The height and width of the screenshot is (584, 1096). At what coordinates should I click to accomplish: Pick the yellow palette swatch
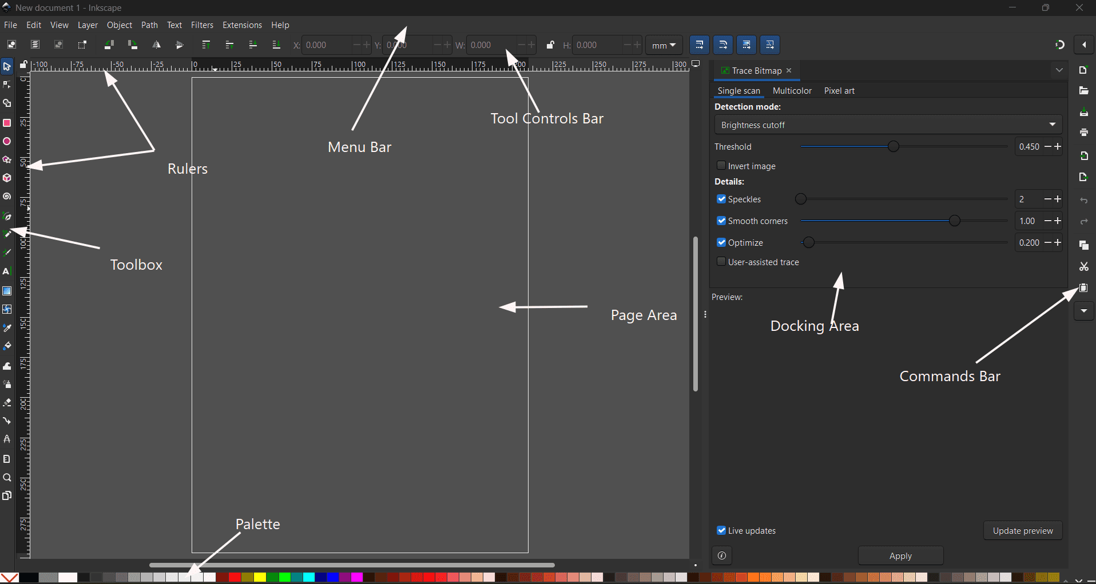tap(260, 578)
